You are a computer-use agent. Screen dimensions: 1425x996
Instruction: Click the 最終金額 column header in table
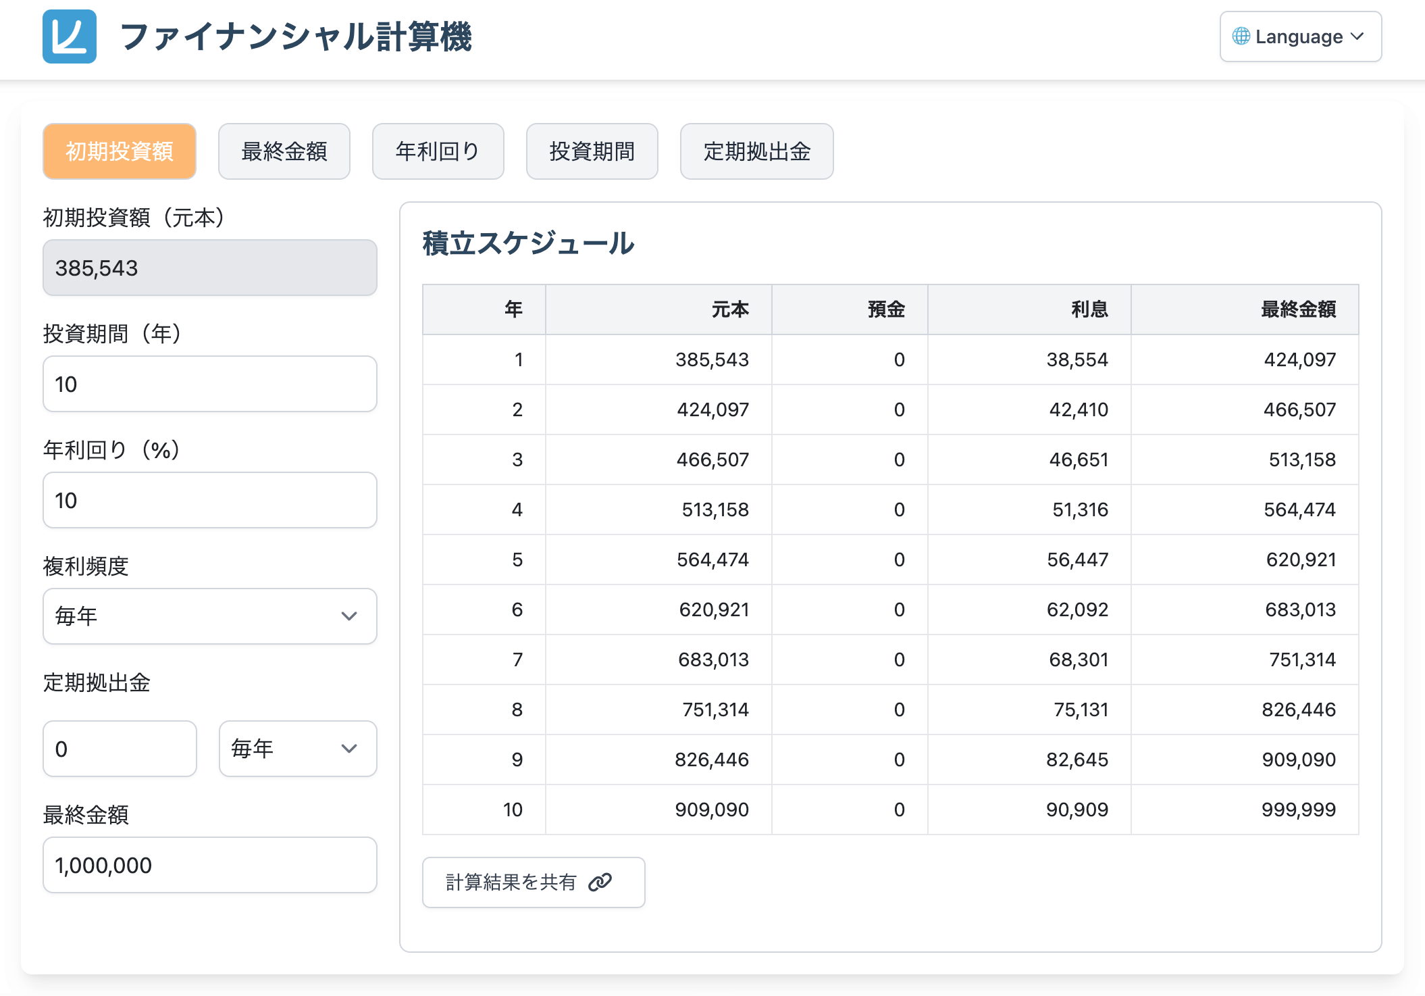tap(1297, 309)
